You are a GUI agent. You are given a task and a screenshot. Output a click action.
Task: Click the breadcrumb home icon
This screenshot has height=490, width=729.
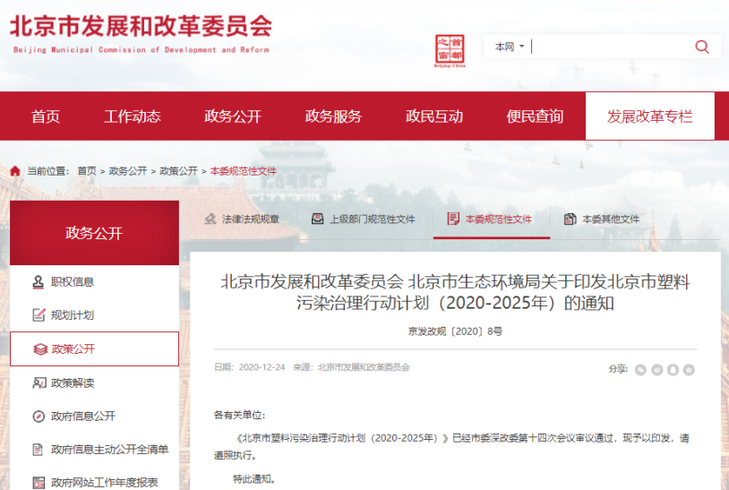(x=15, y=171)
